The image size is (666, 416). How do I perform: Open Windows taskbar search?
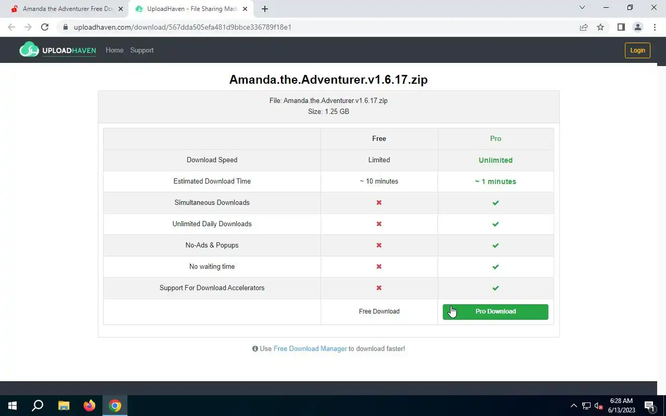37,406
